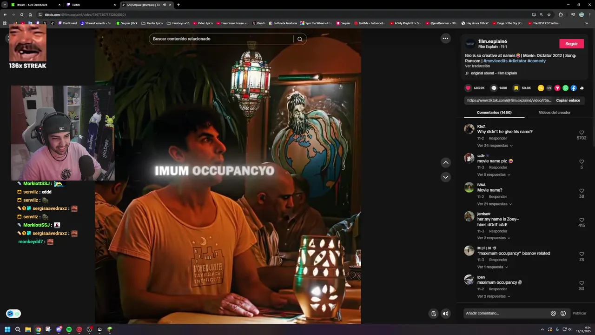Click the red send-to-friends icon
This screenshot has width=595, height=335.
pyautogui.click(x=557, y=88)
